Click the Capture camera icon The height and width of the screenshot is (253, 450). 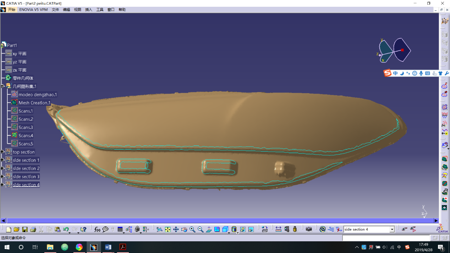(309, 230)
